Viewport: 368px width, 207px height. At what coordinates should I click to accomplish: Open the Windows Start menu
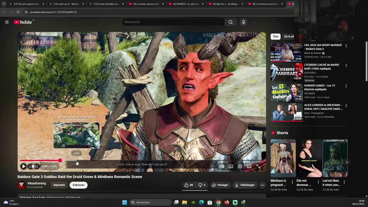click(124, 202)
